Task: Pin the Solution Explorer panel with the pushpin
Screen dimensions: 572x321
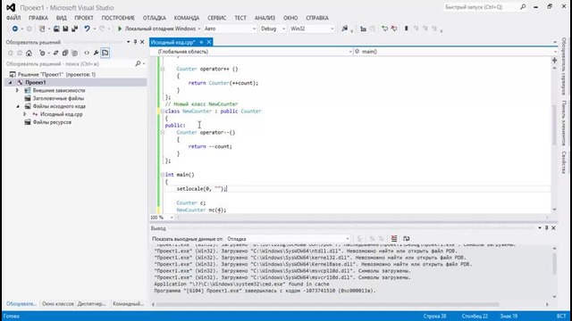Action: tap(135, 42)
